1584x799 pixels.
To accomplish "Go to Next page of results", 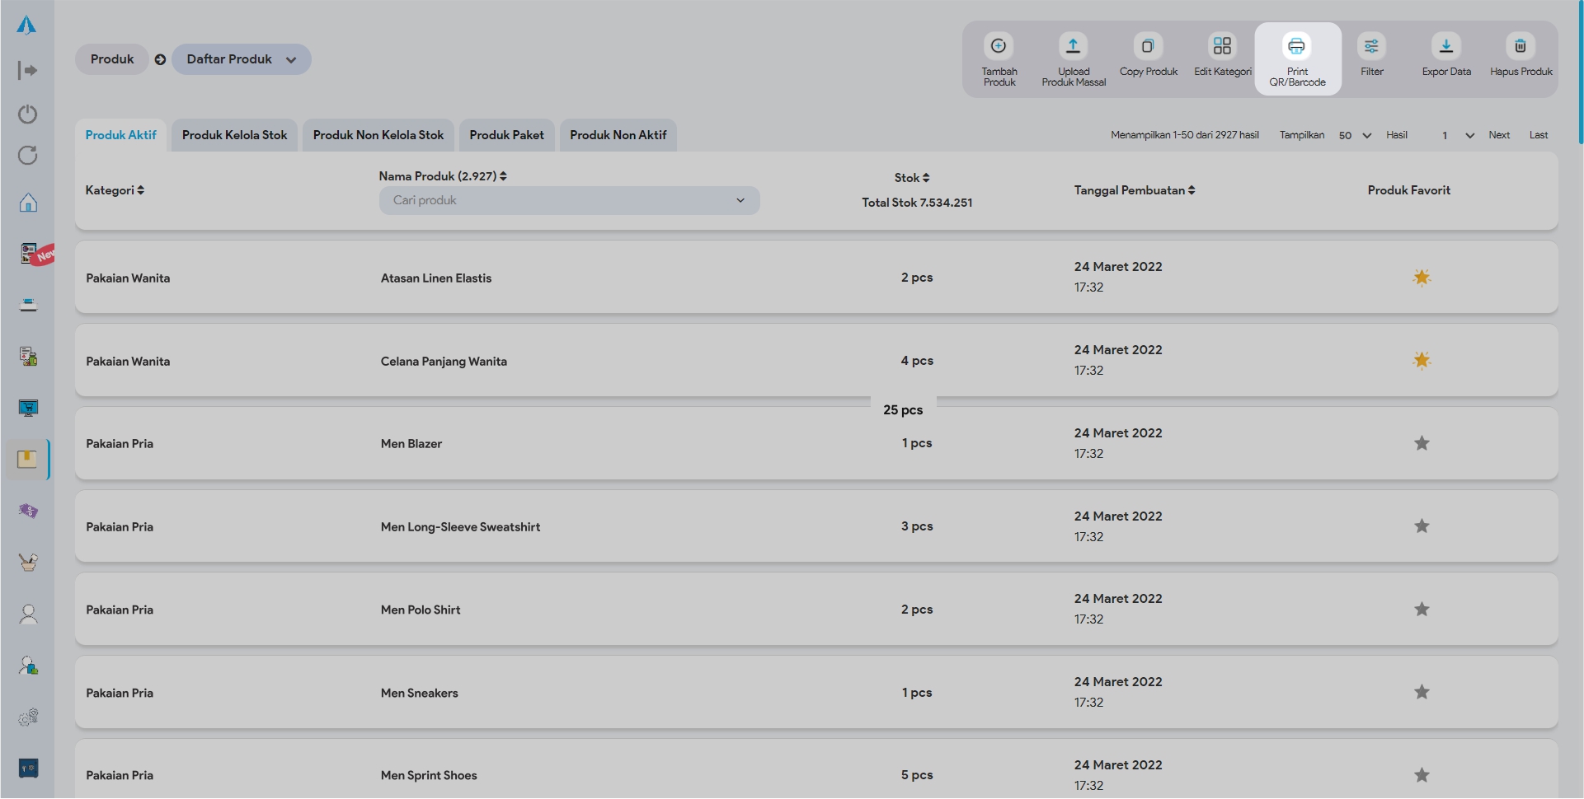I will [1498, 135].
